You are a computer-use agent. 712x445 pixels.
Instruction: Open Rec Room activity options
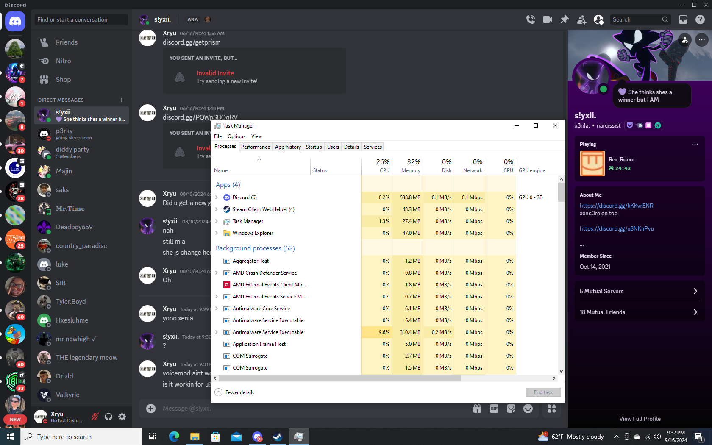[x=695, y=144]
